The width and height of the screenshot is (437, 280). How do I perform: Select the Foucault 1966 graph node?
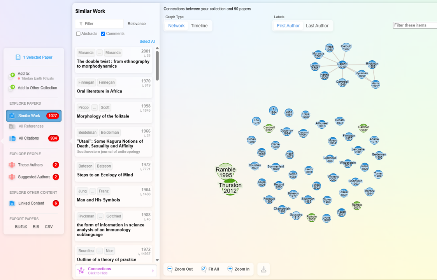click(x=269, y=200)
